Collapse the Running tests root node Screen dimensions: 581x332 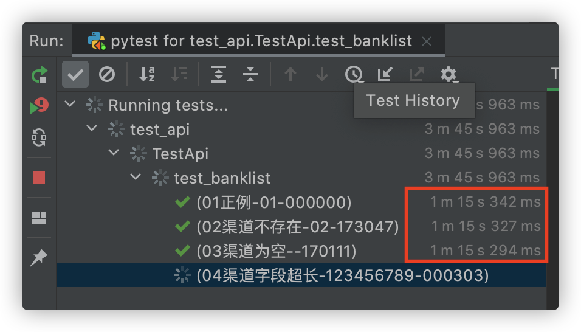(70, 104)
